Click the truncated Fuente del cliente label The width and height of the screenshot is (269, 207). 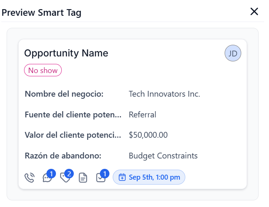[x=73, y=114]
